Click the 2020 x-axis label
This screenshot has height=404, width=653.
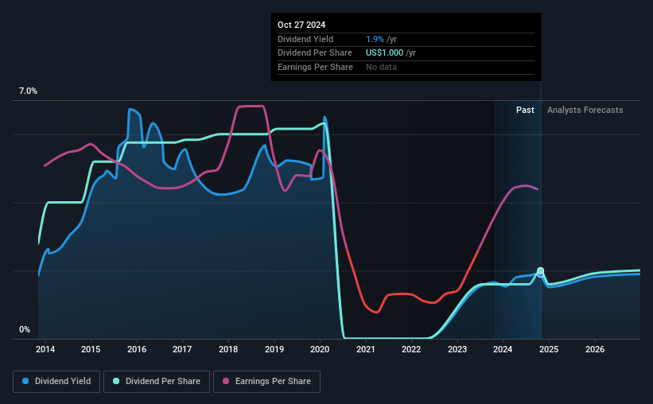320,349
